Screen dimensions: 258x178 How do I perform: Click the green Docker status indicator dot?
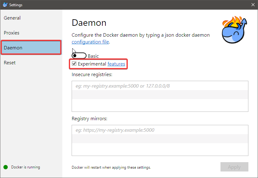coord(6,167)
